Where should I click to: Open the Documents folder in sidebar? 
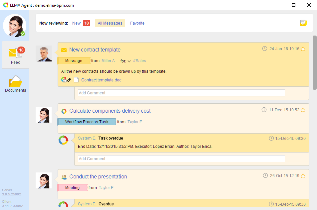15,84
